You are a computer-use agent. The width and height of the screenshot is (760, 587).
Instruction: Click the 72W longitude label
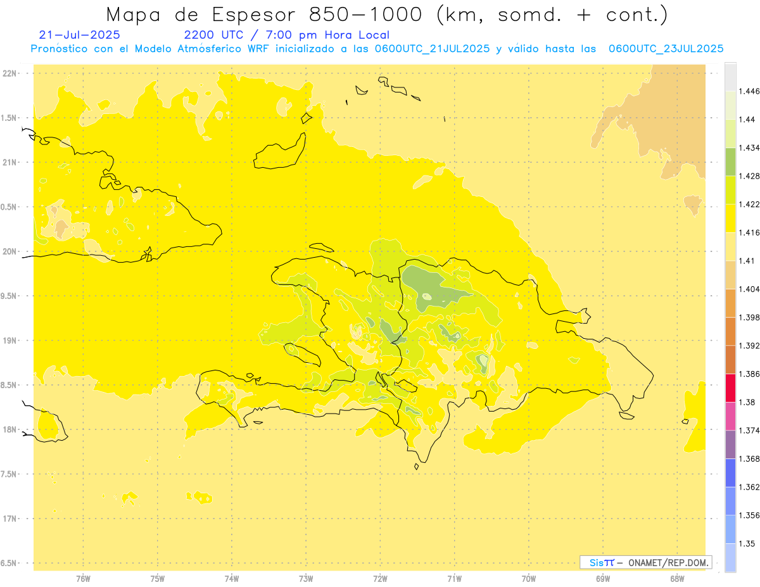click(380, 579)
